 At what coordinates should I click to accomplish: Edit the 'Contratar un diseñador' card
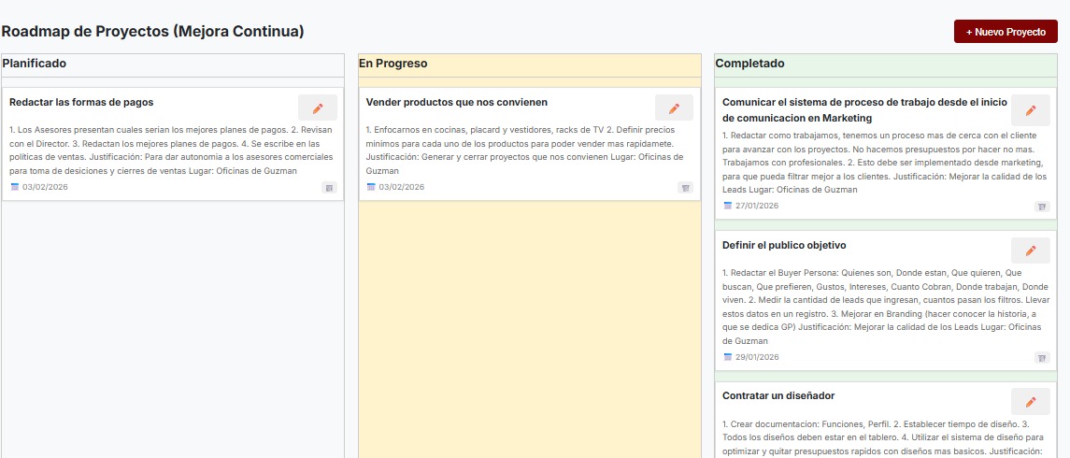pyautogui.click(x=1031, y=401)
